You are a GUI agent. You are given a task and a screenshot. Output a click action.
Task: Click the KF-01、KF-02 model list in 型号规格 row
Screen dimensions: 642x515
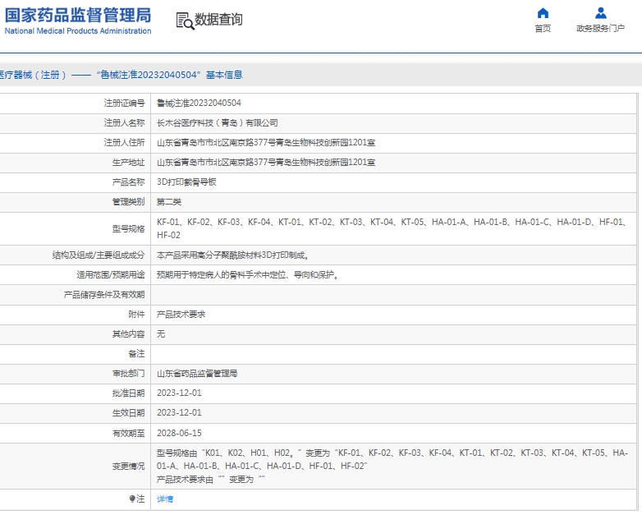pos(392,228)
